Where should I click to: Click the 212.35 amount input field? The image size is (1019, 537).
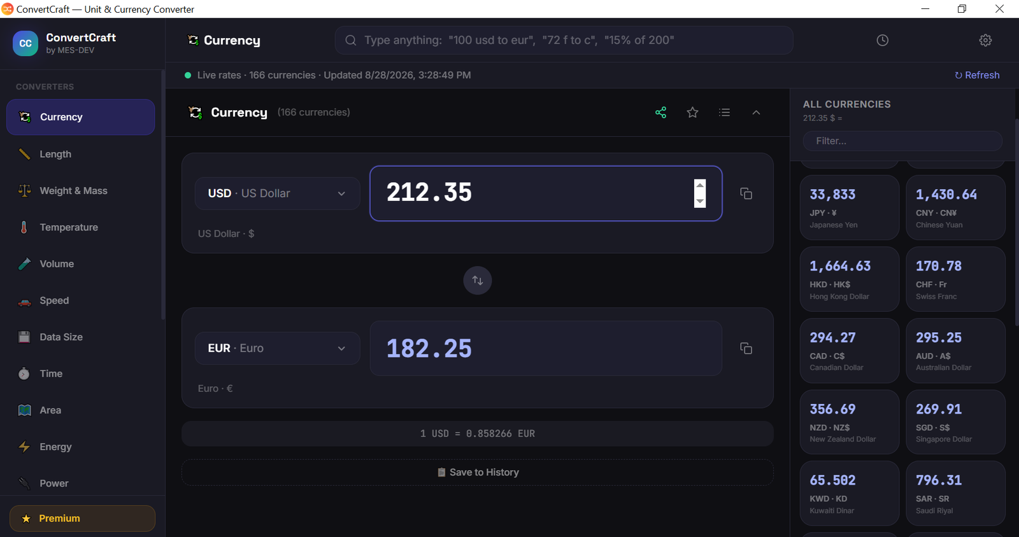(x=546, y=193)
